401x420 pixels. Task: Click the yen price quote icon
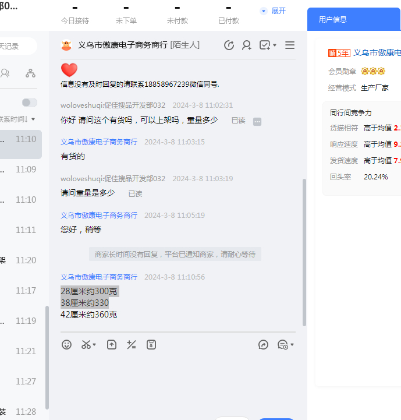click(151, 345)
